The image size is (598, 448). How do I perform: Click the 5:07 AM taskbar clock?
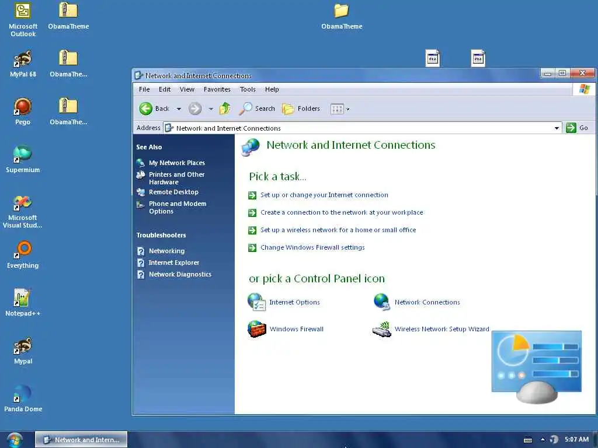pos(576,440)
